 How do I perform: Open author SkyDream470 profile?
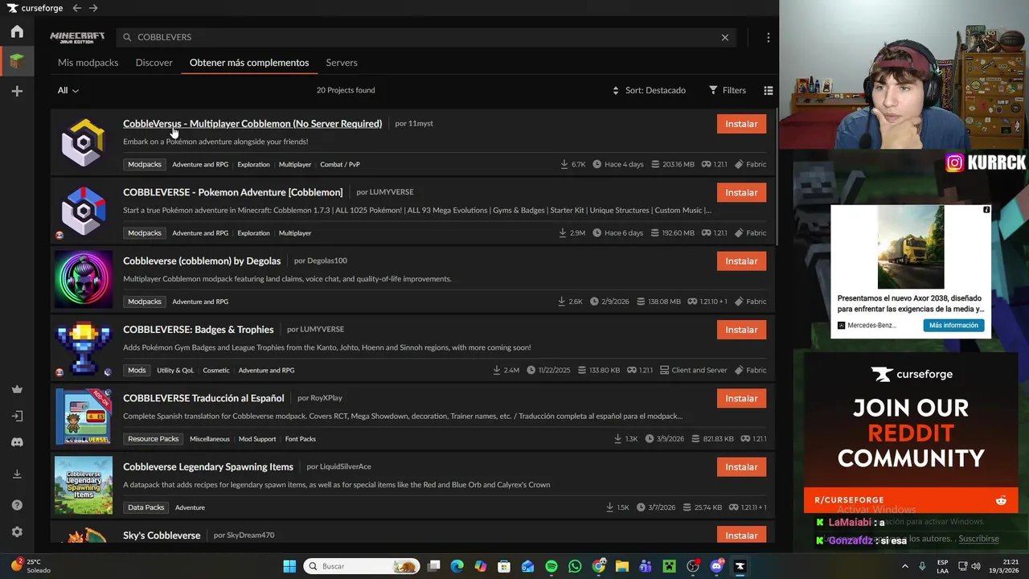[251, 536]
